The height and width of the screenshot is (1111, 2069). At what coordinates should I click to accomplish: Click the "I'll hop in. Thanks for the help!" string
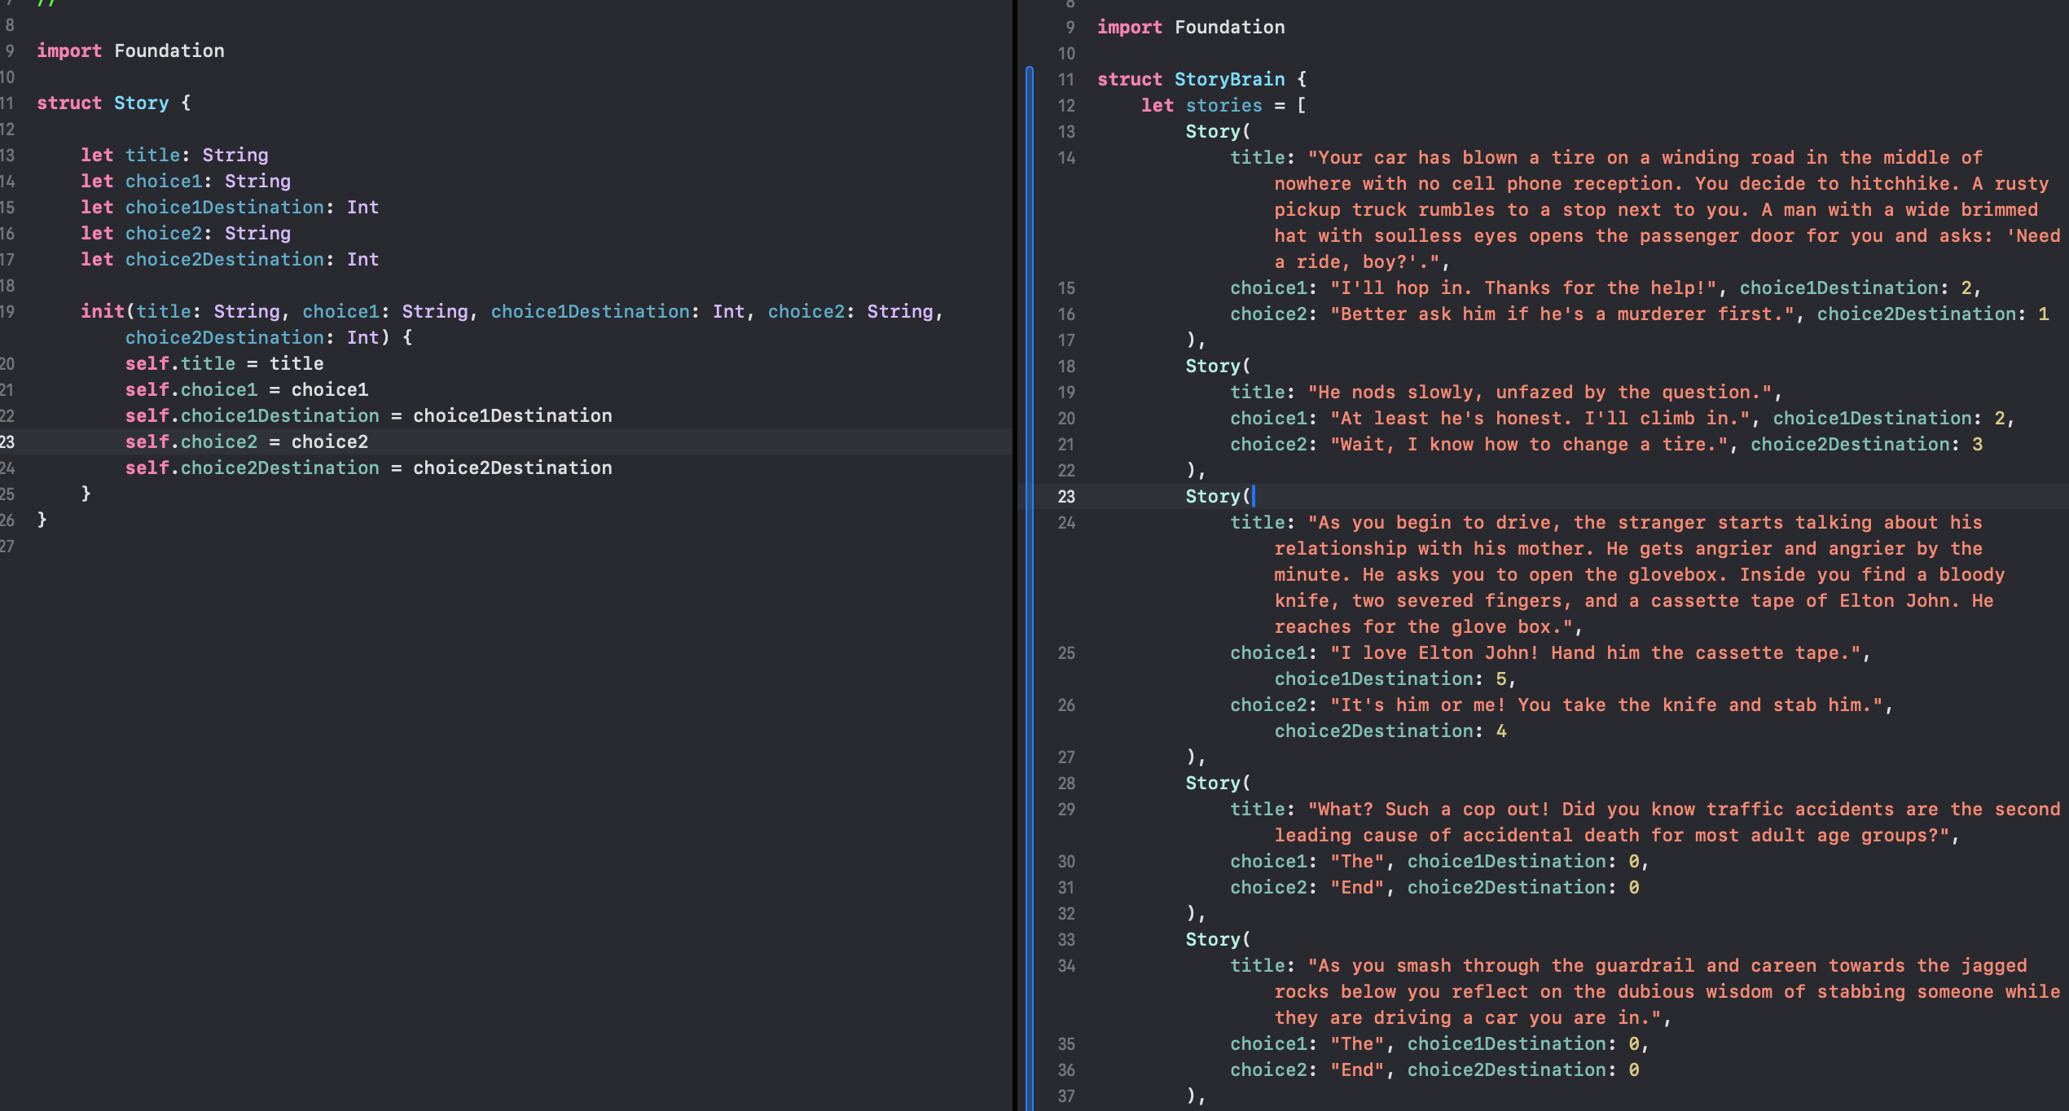(1523, 288)
